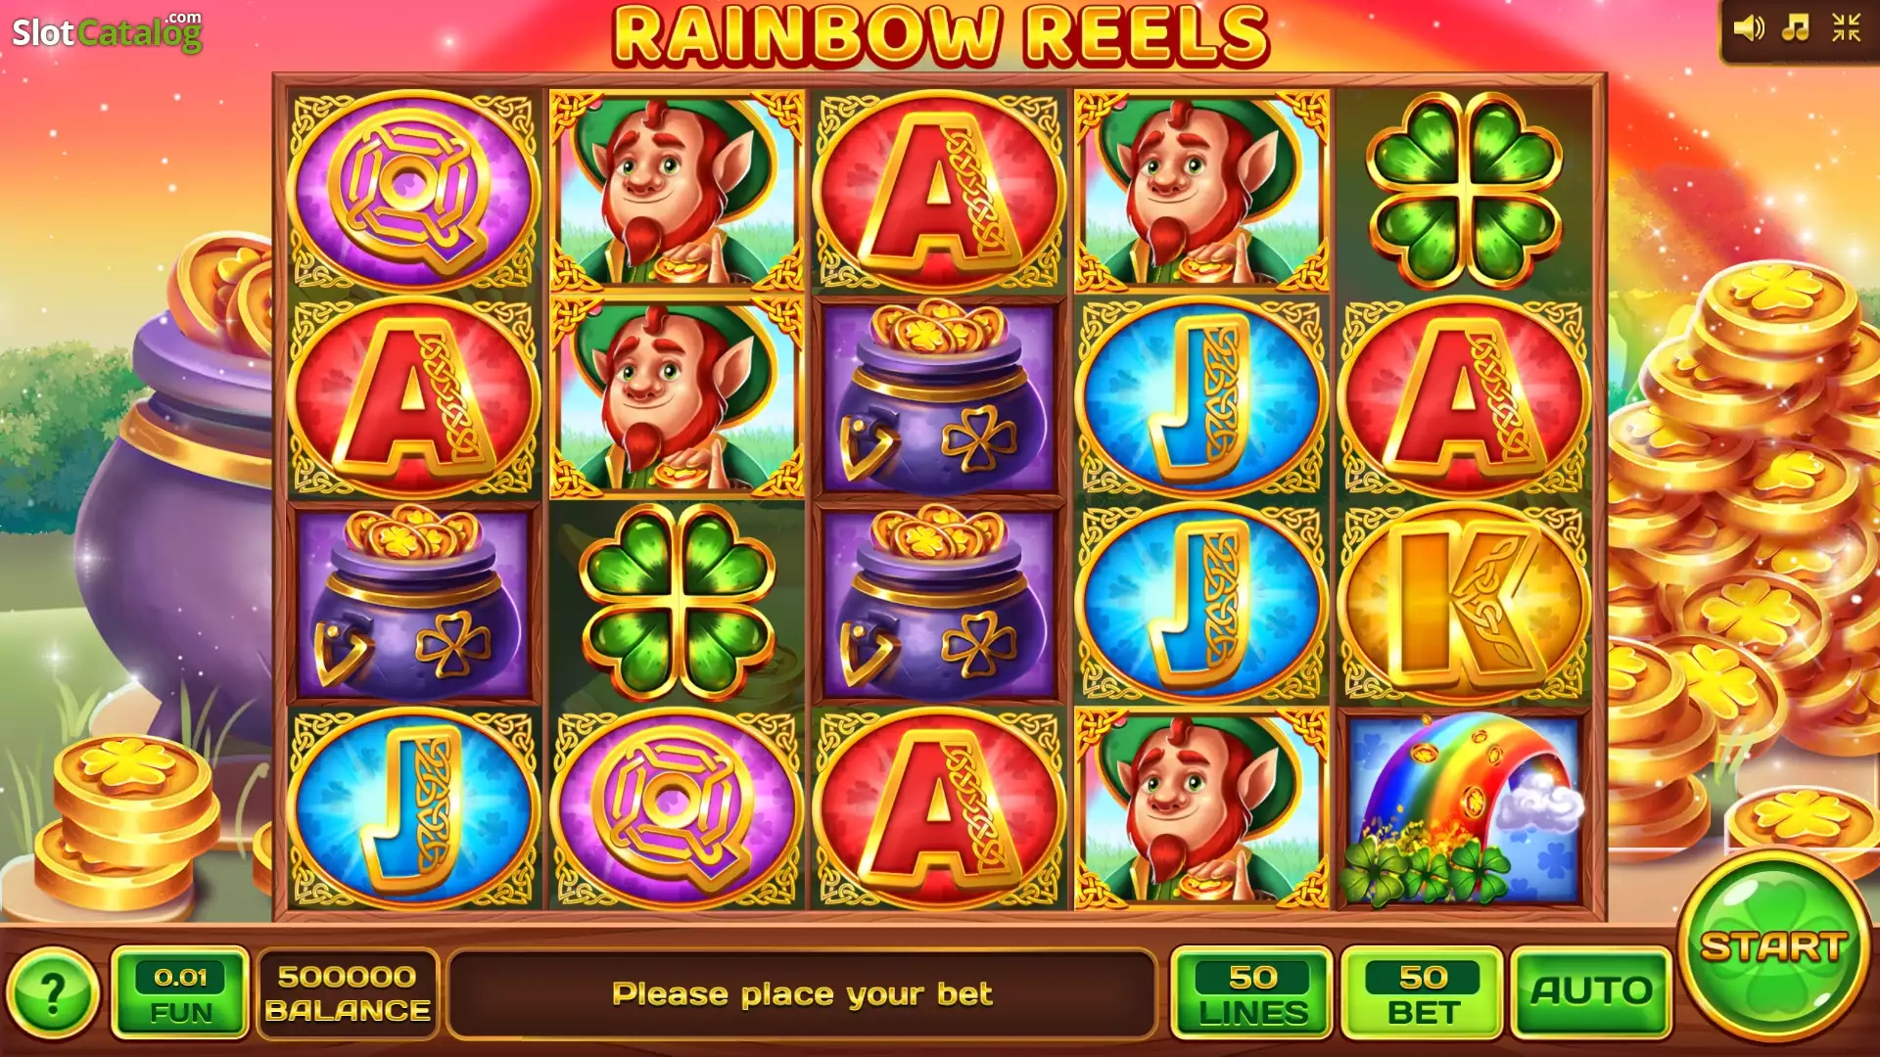Viewport: 1880px width, 1057px height.
Task: Click the leprechaun in the bottom row
Action: tap(1202, 808)
